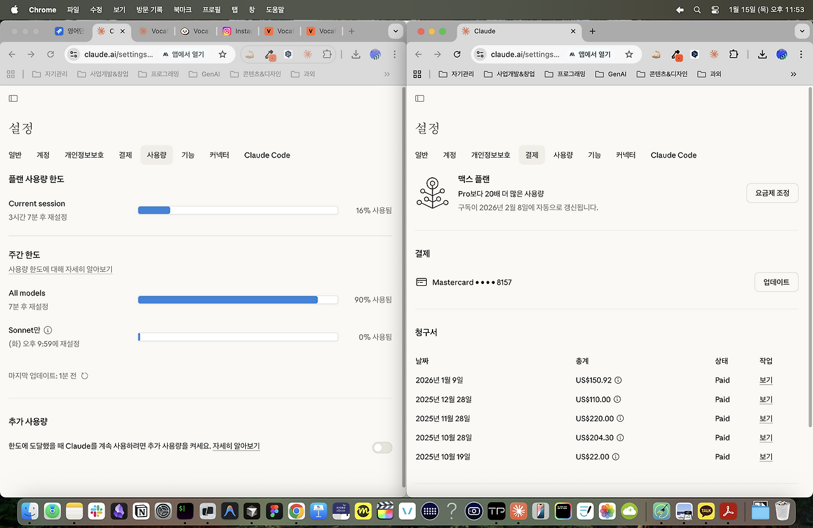
Task: Open Extensions puzzle icon in left Chrome window
Action: click(x=327, y=55)
